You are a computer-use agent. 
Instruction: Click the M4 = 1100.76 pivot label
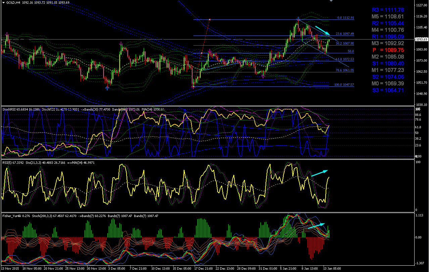coord(388,30)
